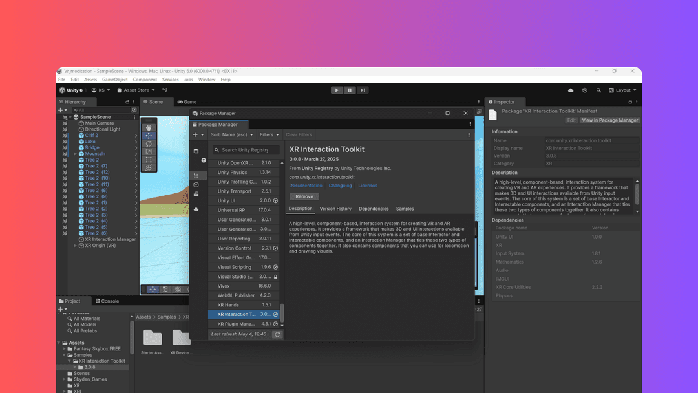The image size is (698, 393).
Task: Expand the Fantasy Skybox FREE folder
Action: point(64,349)
